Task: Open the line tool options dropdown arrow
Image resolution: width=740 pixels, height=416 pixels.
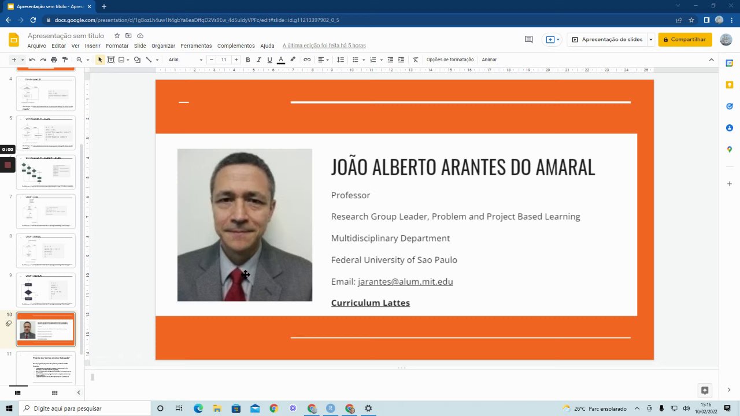Action: 157,60
